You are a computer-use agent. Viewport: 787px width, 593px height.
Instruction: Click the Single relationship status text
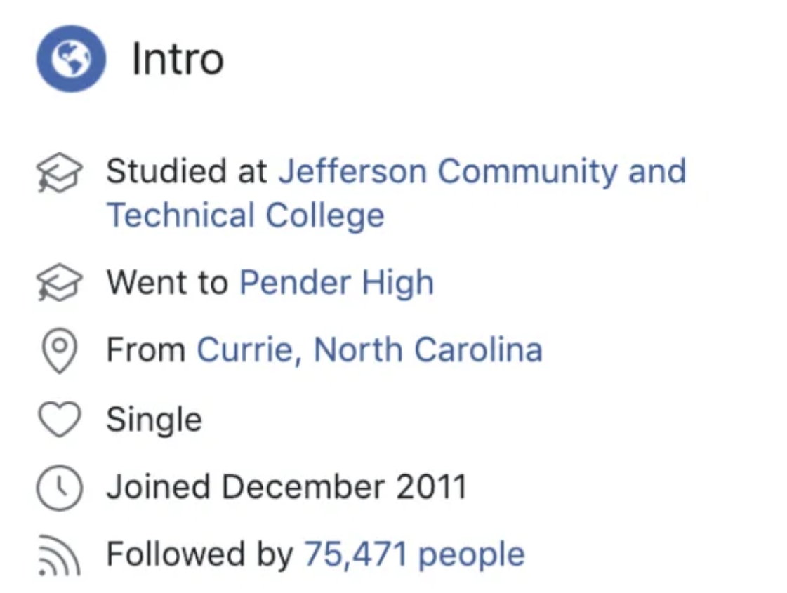pos(154,420)
